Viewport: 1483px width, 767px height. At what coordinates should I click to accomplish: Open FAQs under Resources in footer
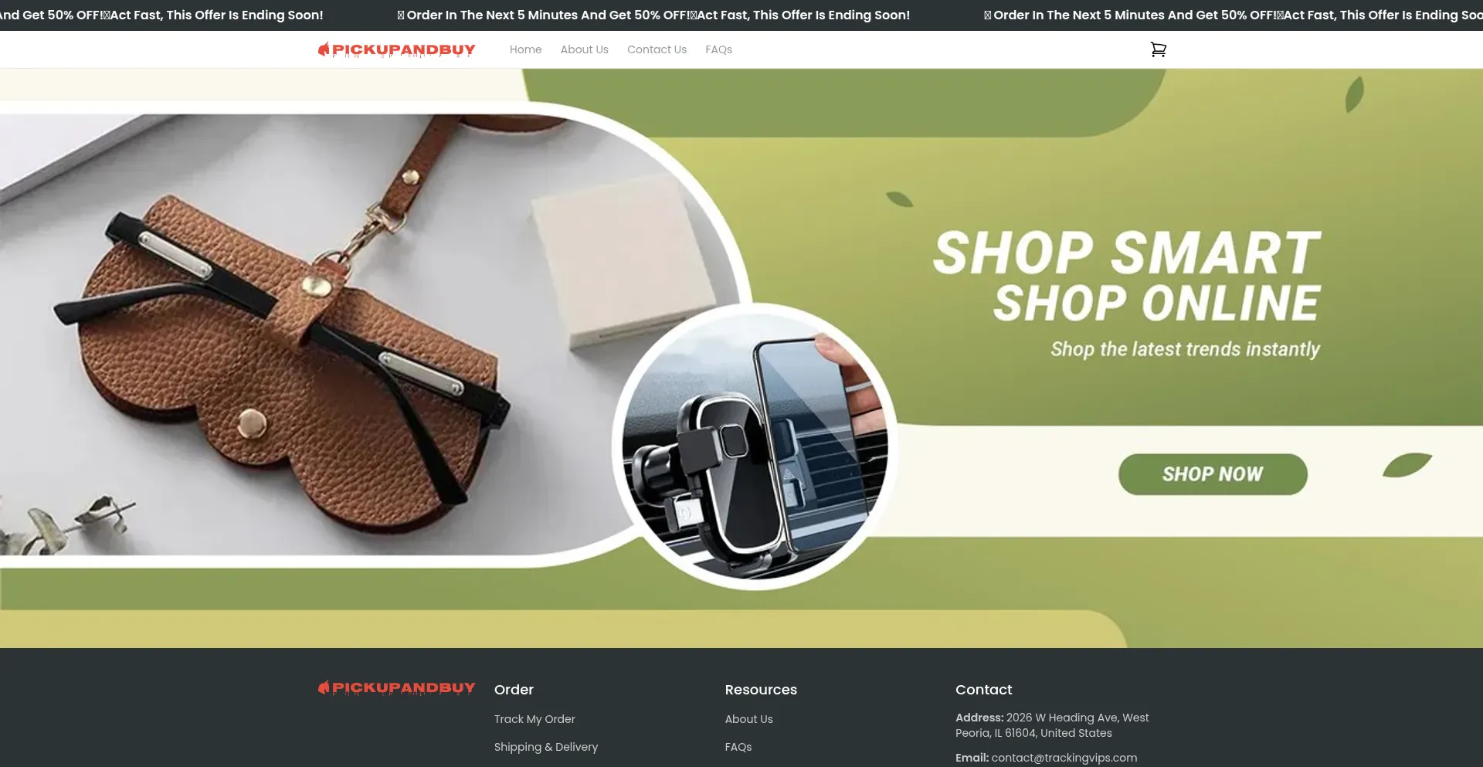pyautogui.click(x=738, y=747)
